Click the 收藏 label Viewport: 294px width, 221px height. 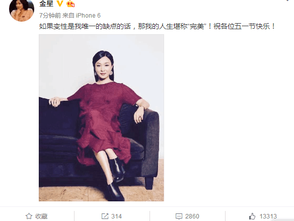[x=41, y=216]
